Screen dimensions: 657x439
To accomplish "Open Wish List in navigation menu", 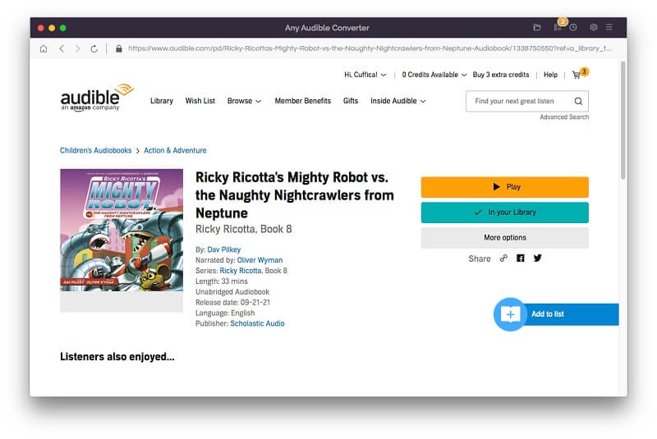I will pos(200,101).
